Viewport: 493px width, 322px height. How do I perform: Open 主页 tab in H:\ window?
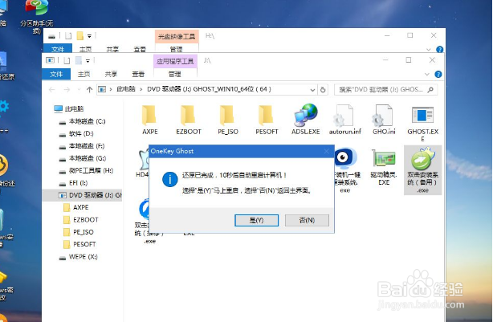[x=85, y=49]
